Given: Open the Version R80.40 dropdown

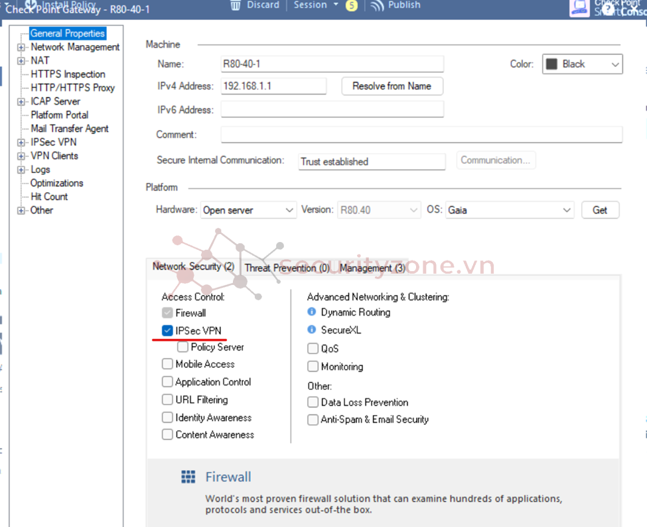Looking at the screenshot, I should pos(379,210).
